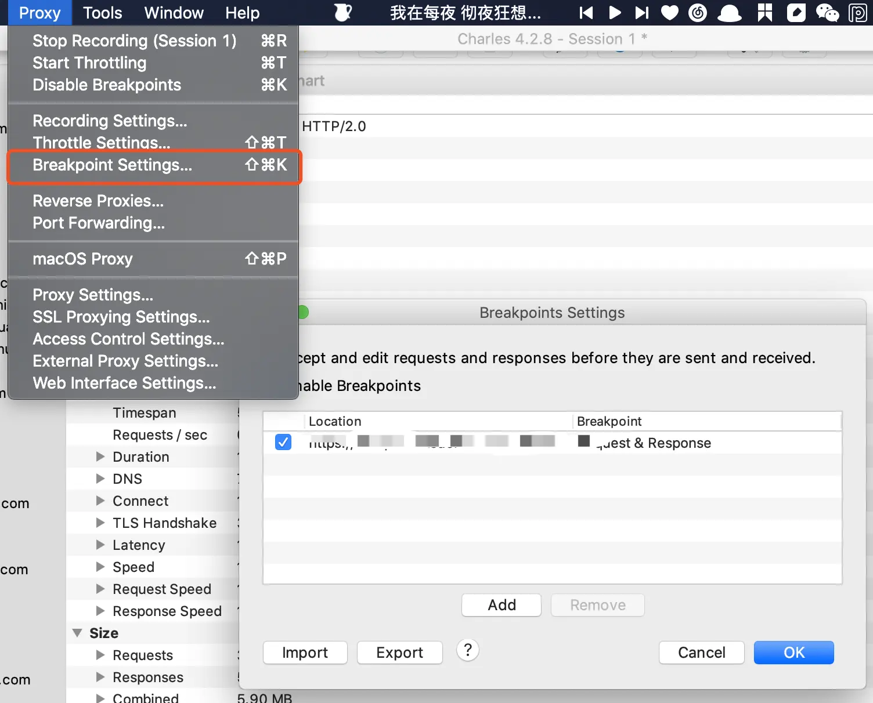Open the Proxy menu
This screenshot has width=873, height=703.
[39, 13]
